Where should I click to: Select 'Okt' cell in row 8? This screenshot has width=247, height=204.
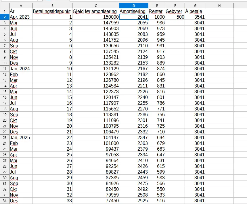[x=21, y=51]
